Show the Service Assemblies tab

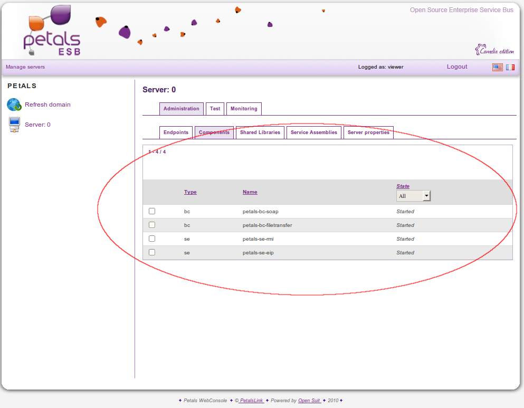click(313, 132)
